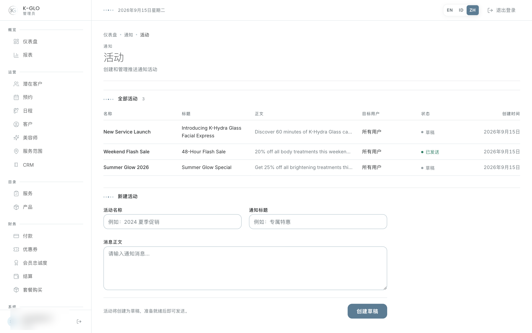
Task: Click the logout icon beside the sidebar user profile
Action: coord(79,321)
